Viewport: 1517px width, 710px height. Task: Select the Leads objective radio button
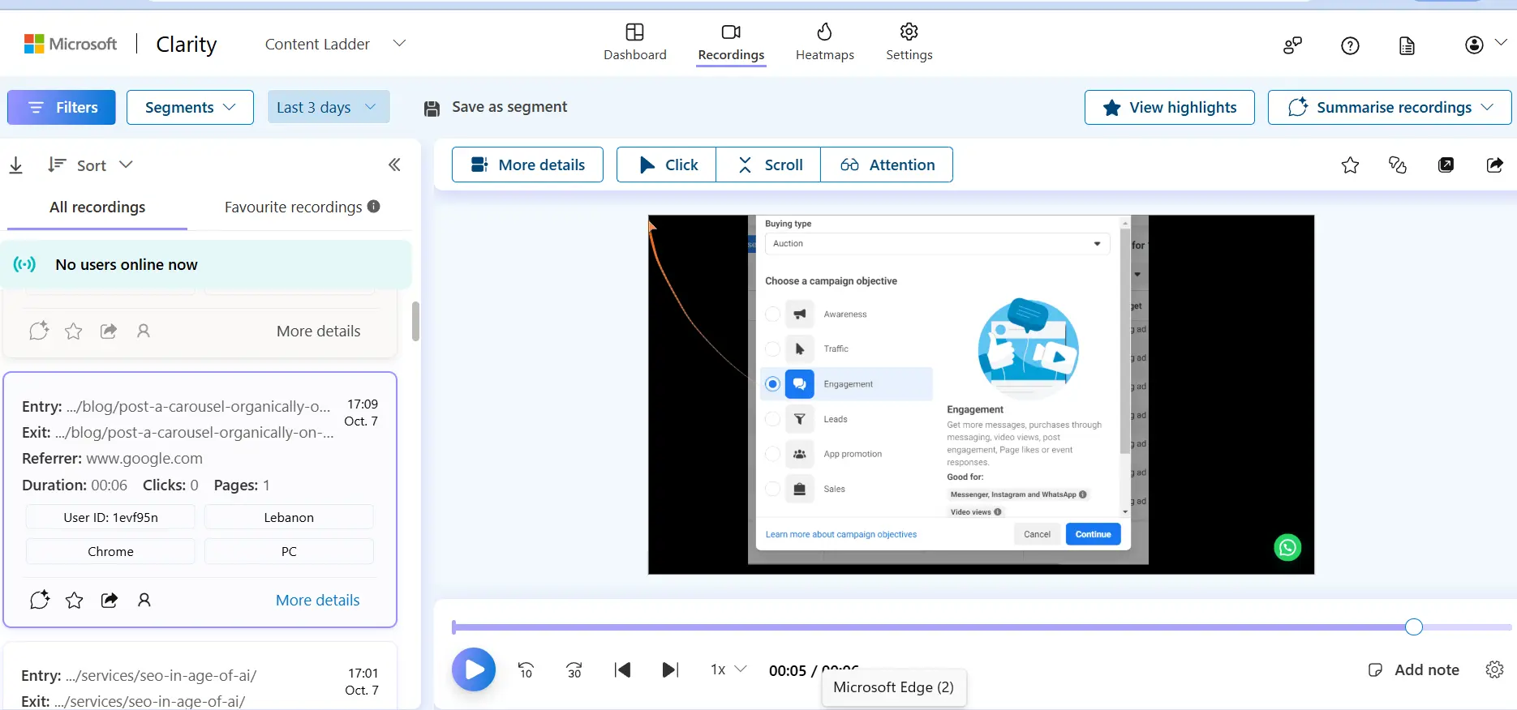pos(772,419)
